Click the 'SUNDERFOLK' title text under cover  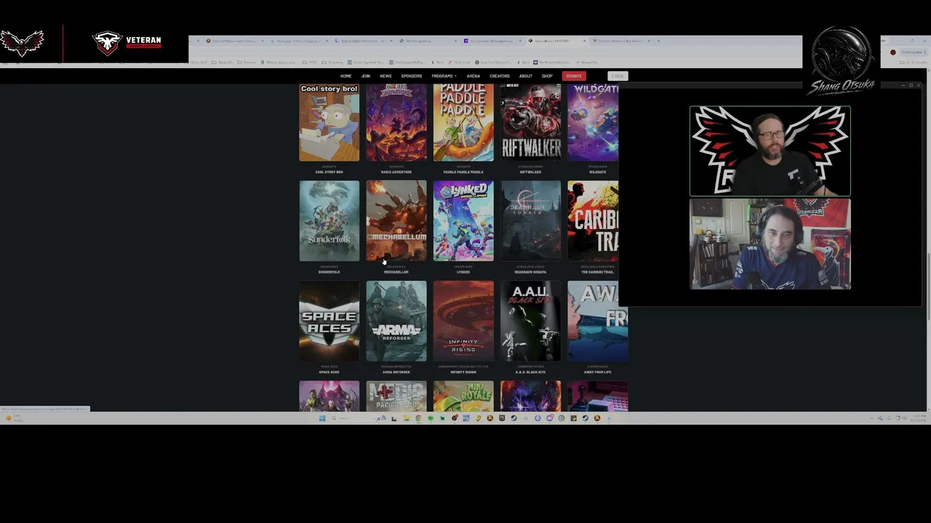(x=329, y=272)
